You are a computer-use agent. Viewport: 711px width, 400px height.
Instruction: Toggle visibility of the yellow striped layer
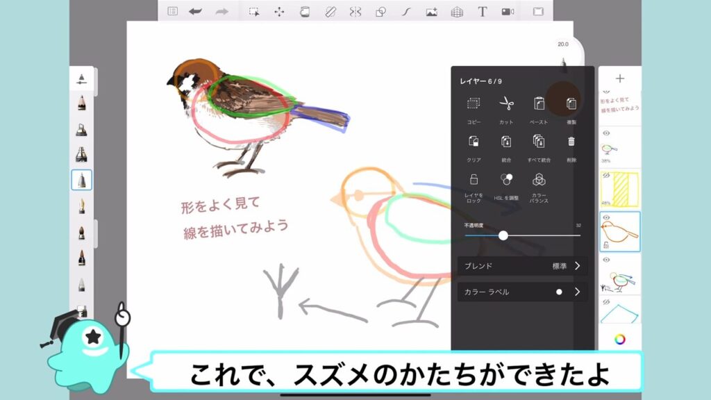pos(605,176)
